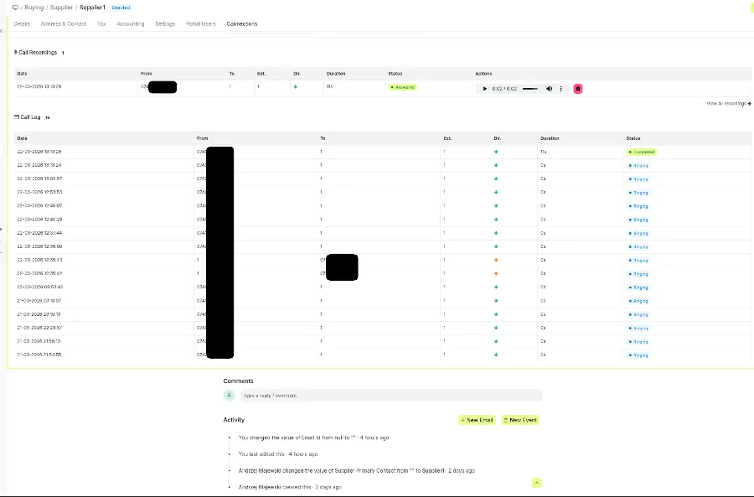Click the comment reply input field
This screenshot has height=497, width=754.
pyautogui.click(x=390, y=395)
